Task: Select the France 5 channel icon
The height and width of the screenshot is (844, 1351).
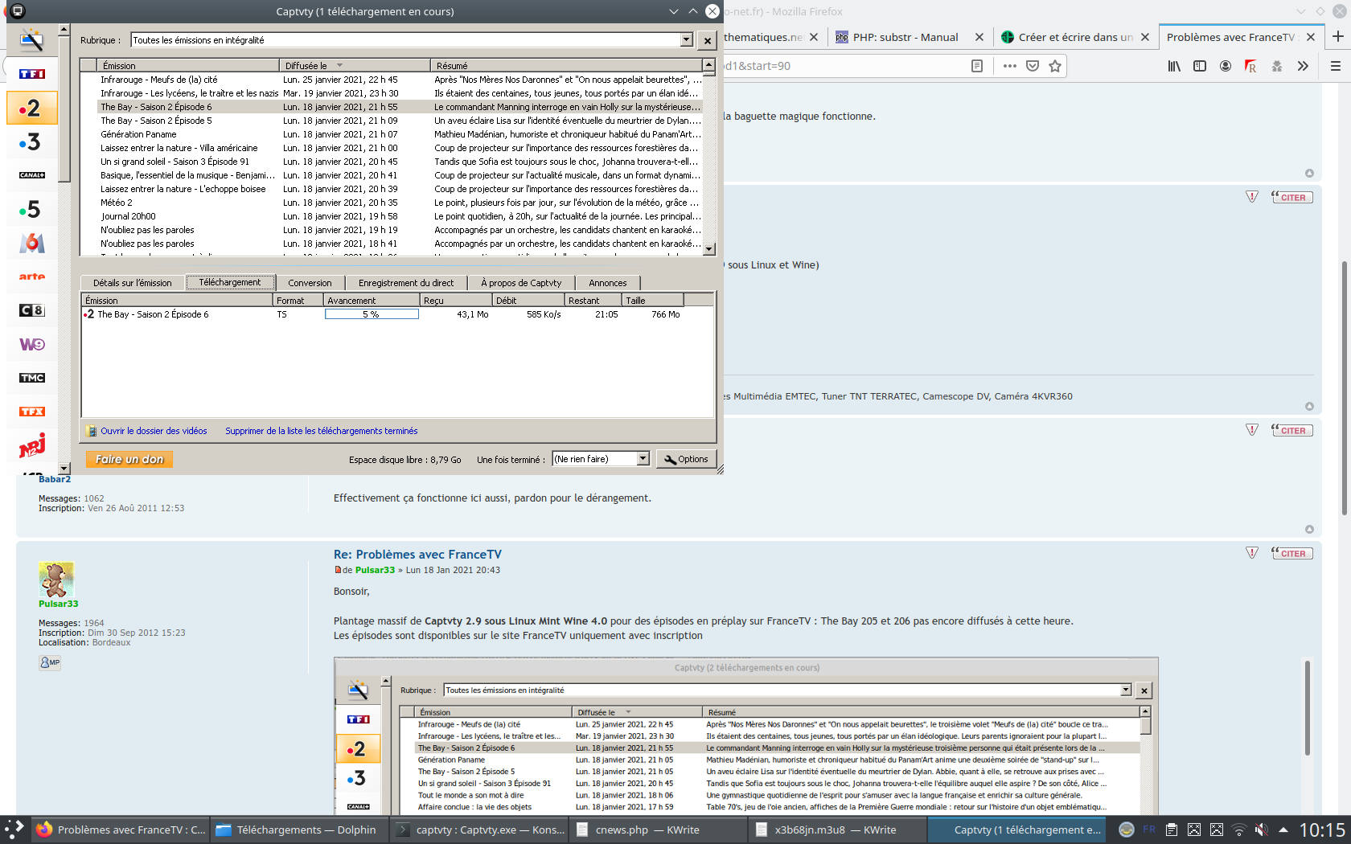Action: point(31,210)
